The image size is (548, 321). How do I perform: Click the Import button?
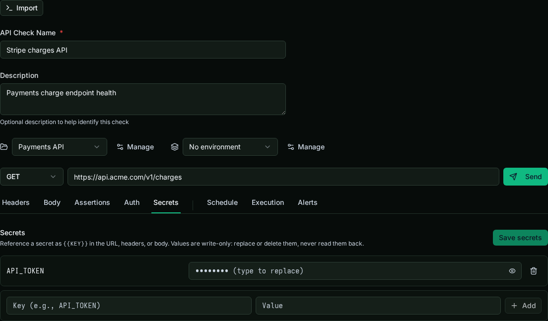21,8
